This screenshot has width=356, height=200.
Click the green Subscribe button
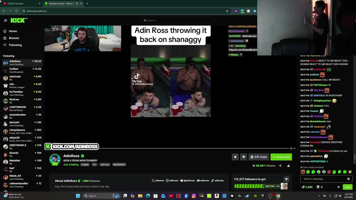click(281, 157)
